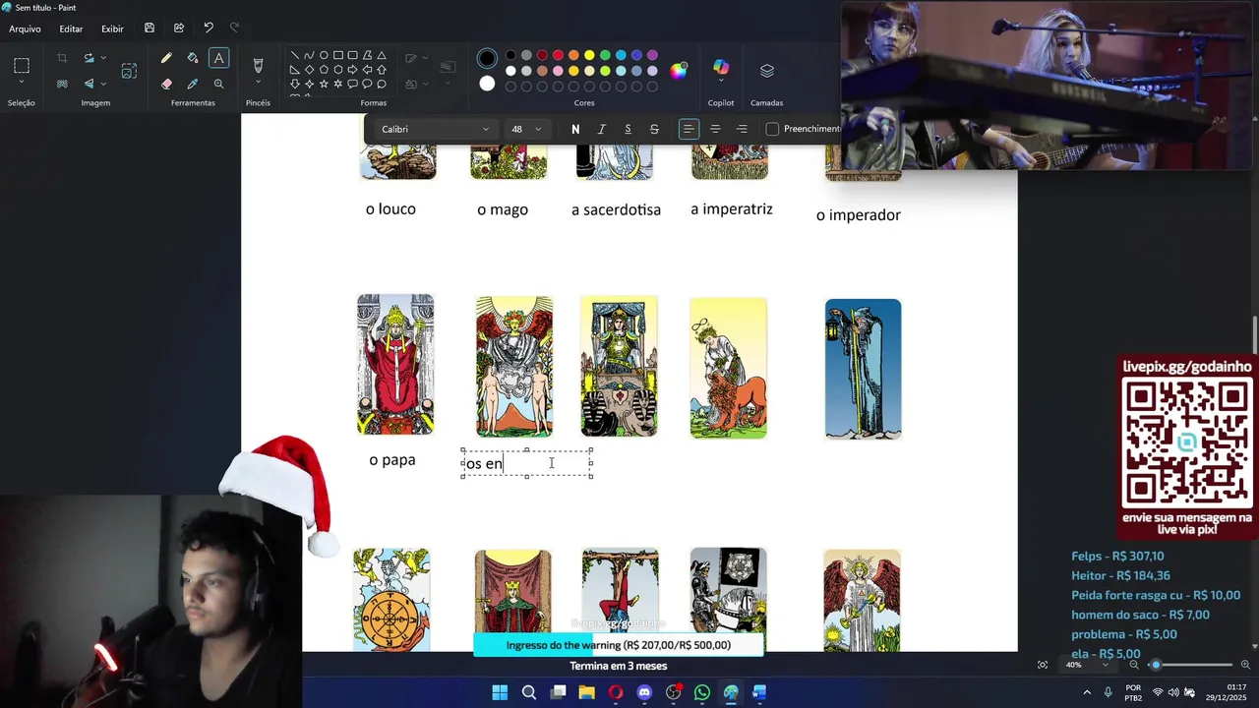Choose the curve shape
This screenshot has height=708, width=1259.
tap(309, 55)
